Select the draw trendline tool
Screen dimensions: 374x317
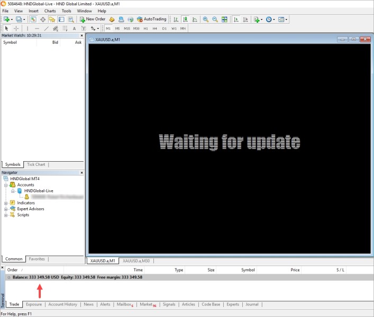[x=47, y=29]
